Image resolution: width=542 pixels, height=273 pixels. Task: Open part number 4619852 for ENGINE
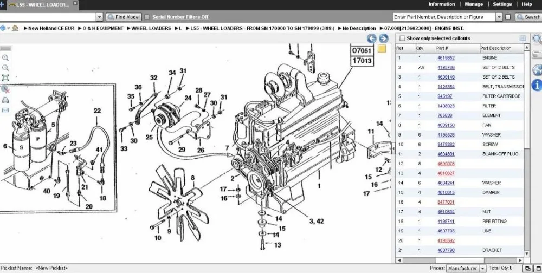(x=446, y=58)
